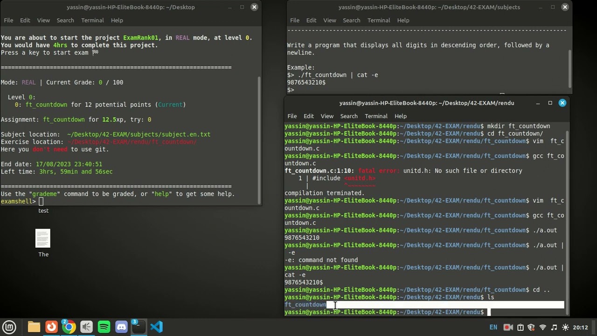
Task: Open Terminal menu in rendu terminal
Action: click(x=376, y=116)
